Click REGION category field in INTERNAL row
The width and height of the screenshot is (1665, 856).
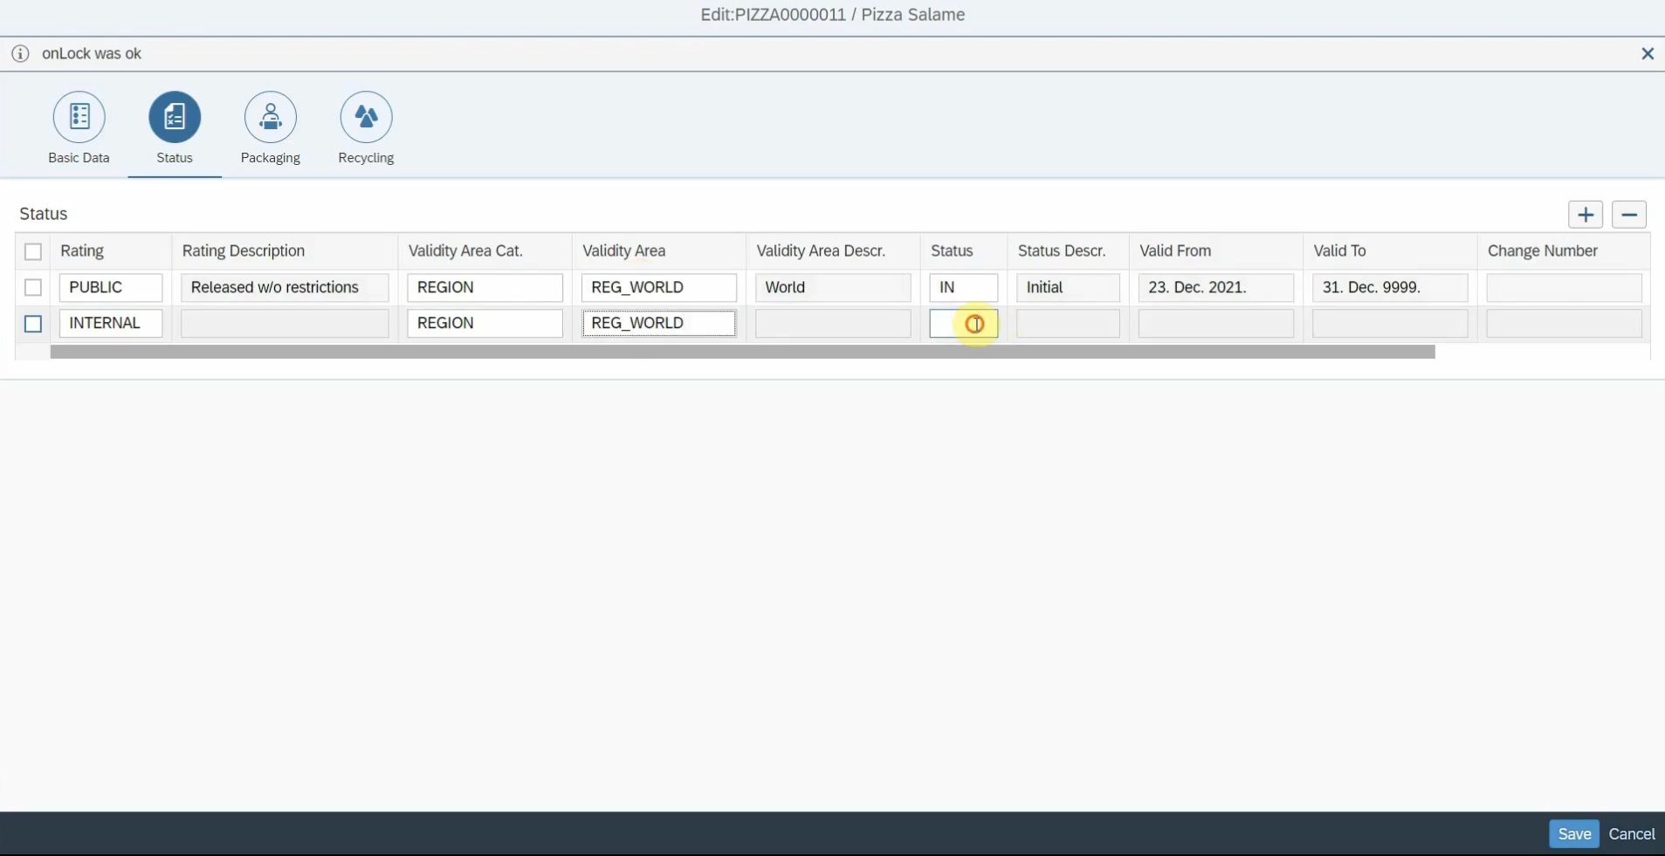pos(485,323)
